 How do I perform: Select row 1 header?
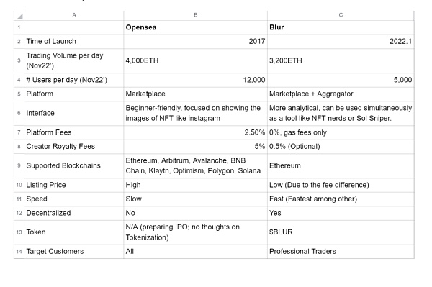click(19, 27)
